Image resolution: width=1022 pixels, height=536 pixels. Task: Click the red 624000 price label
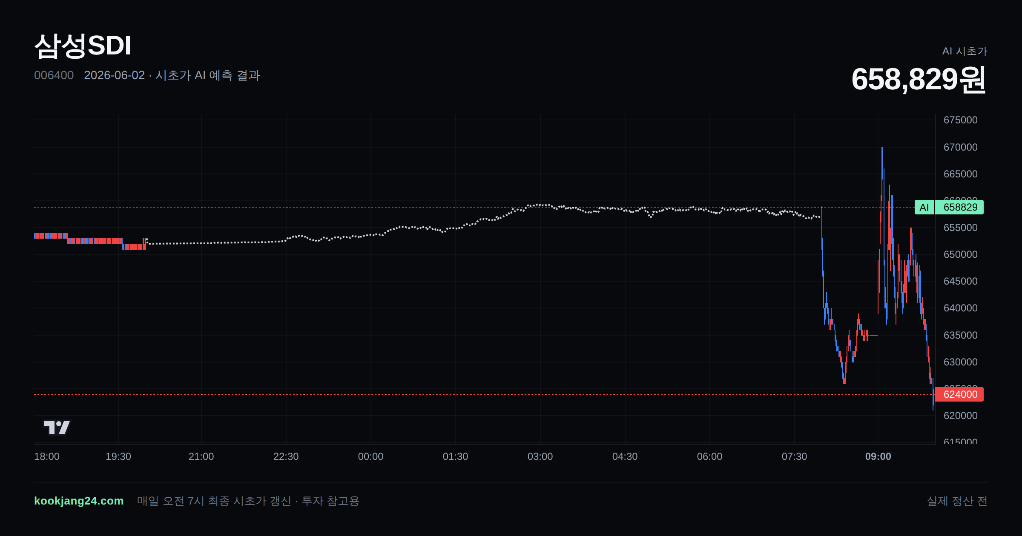(x=959, y=394)
